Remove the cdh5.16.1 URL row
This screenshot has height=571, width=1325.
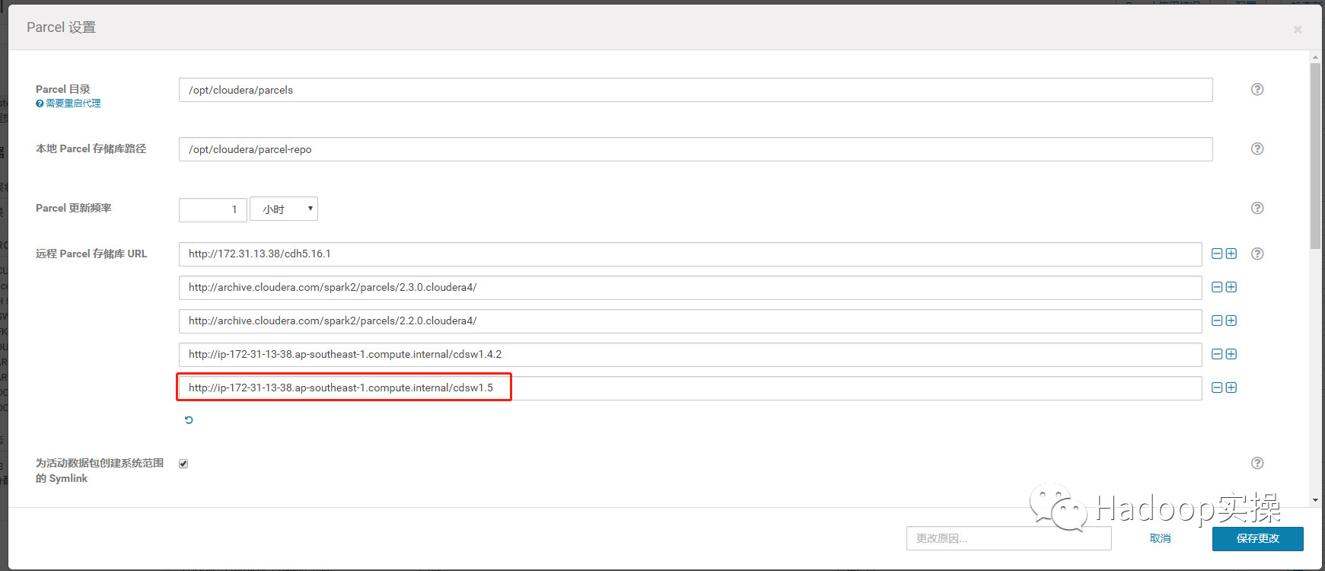click(1217, 254)
